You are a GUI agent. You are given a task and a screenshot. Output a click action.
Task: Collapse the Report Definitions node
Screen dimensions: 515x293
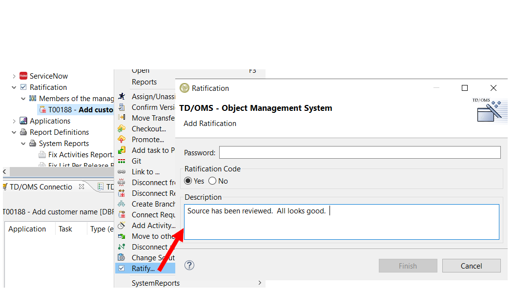click(x=14, y=132)
